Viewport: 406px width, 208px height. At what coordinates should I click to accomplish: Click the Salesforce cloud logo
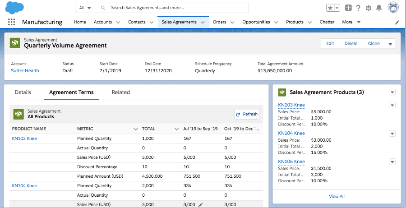click(x=14, y=8)
